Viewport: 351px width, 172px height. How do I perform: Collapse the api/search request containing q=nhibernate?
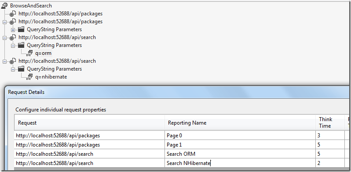pos(4,62)
